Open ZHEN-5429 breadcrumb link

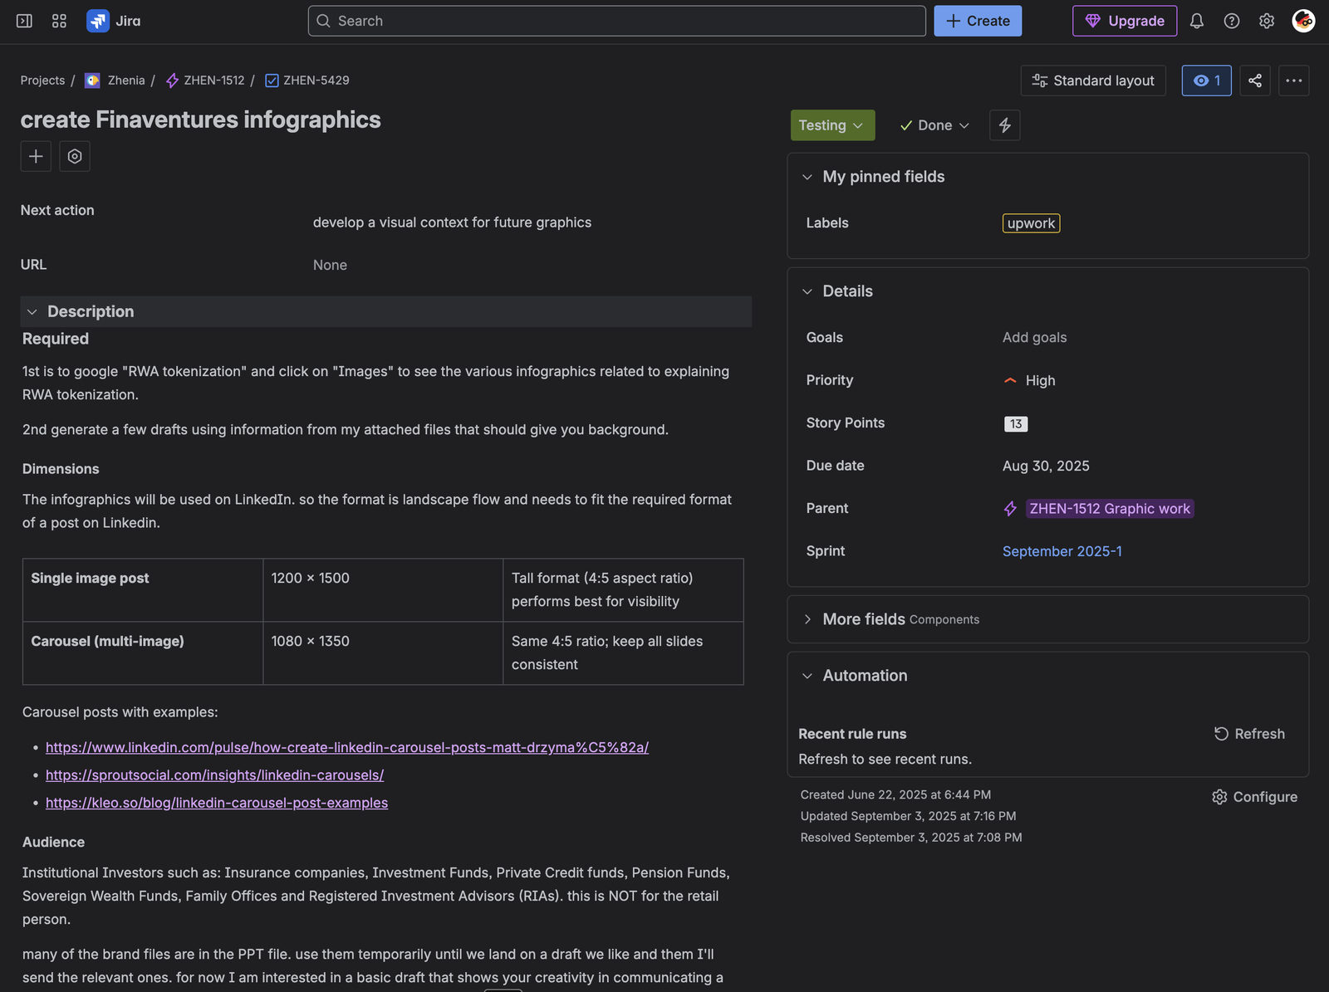[x=316, y=81]
